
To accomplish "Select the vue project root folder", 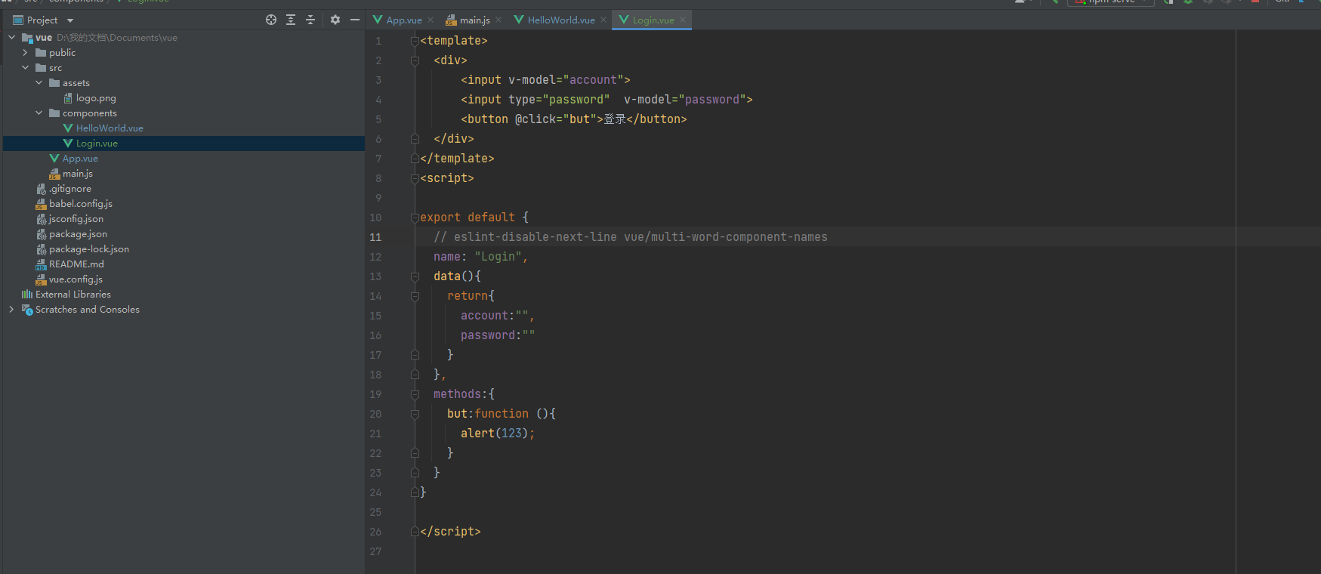I will [x=44, y=38].
